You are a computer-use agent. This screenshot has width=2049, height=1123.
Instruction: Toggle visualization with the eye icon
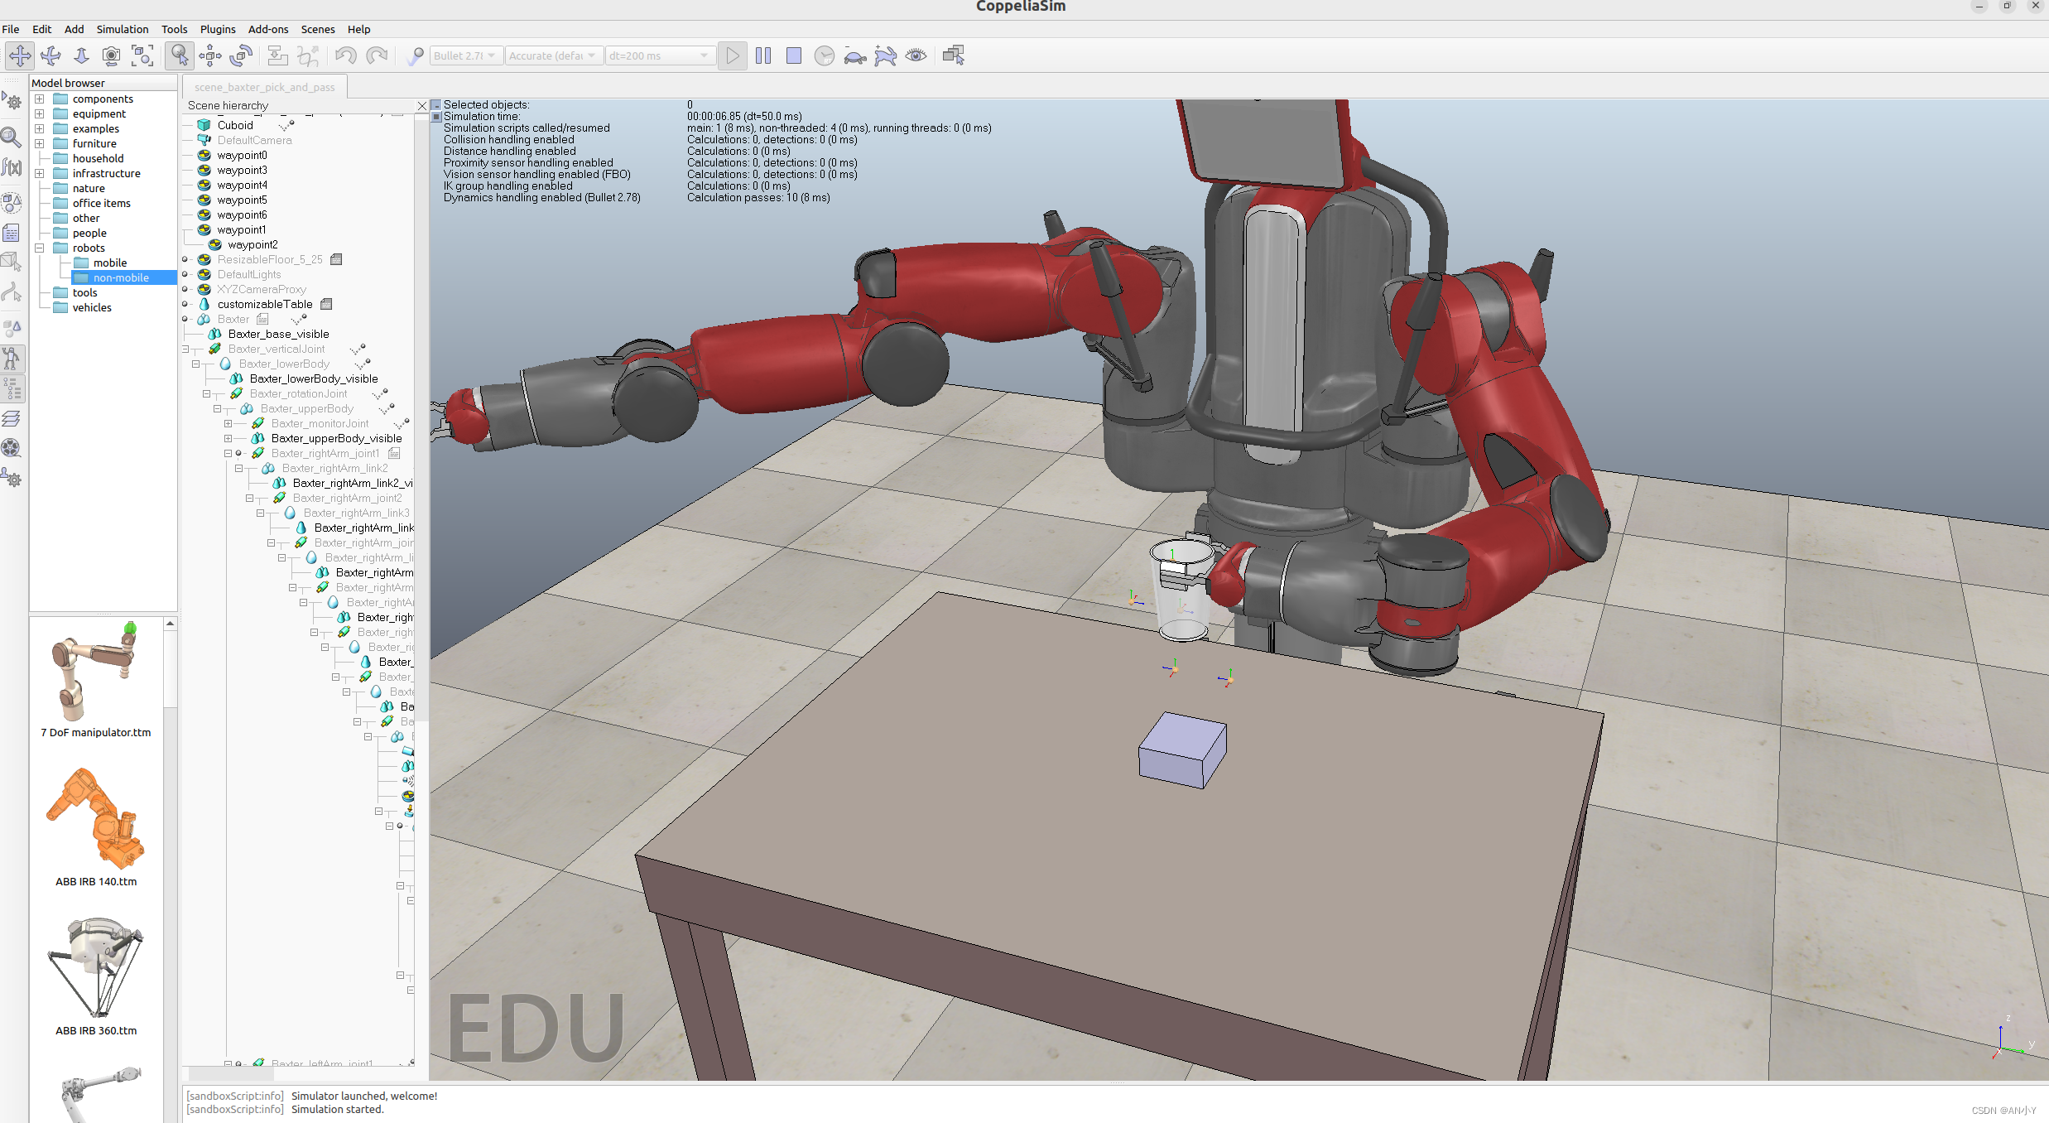[916, 55]
